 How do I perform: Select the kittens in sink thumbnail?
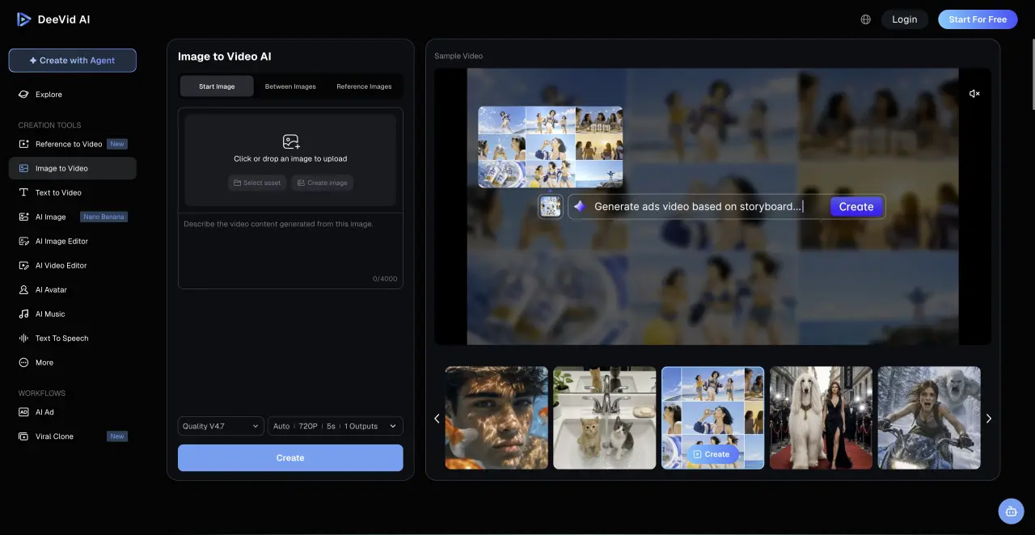tap(605, 418)
